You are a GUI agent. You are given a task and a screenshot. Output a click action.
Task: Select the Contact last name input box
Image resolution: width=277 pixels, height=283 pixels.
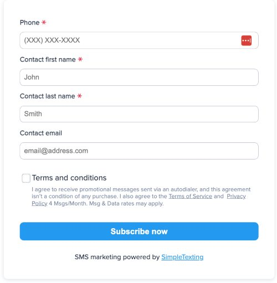139,114
